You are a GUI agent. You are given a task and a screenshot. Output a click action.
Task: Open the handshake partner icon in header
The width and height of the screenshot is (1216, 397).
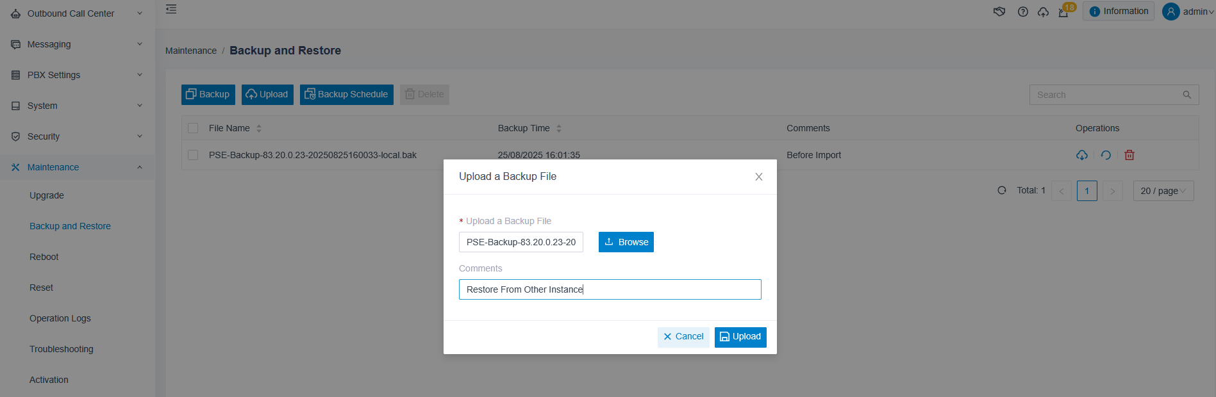pyautogui.click(x=999, y=12)
